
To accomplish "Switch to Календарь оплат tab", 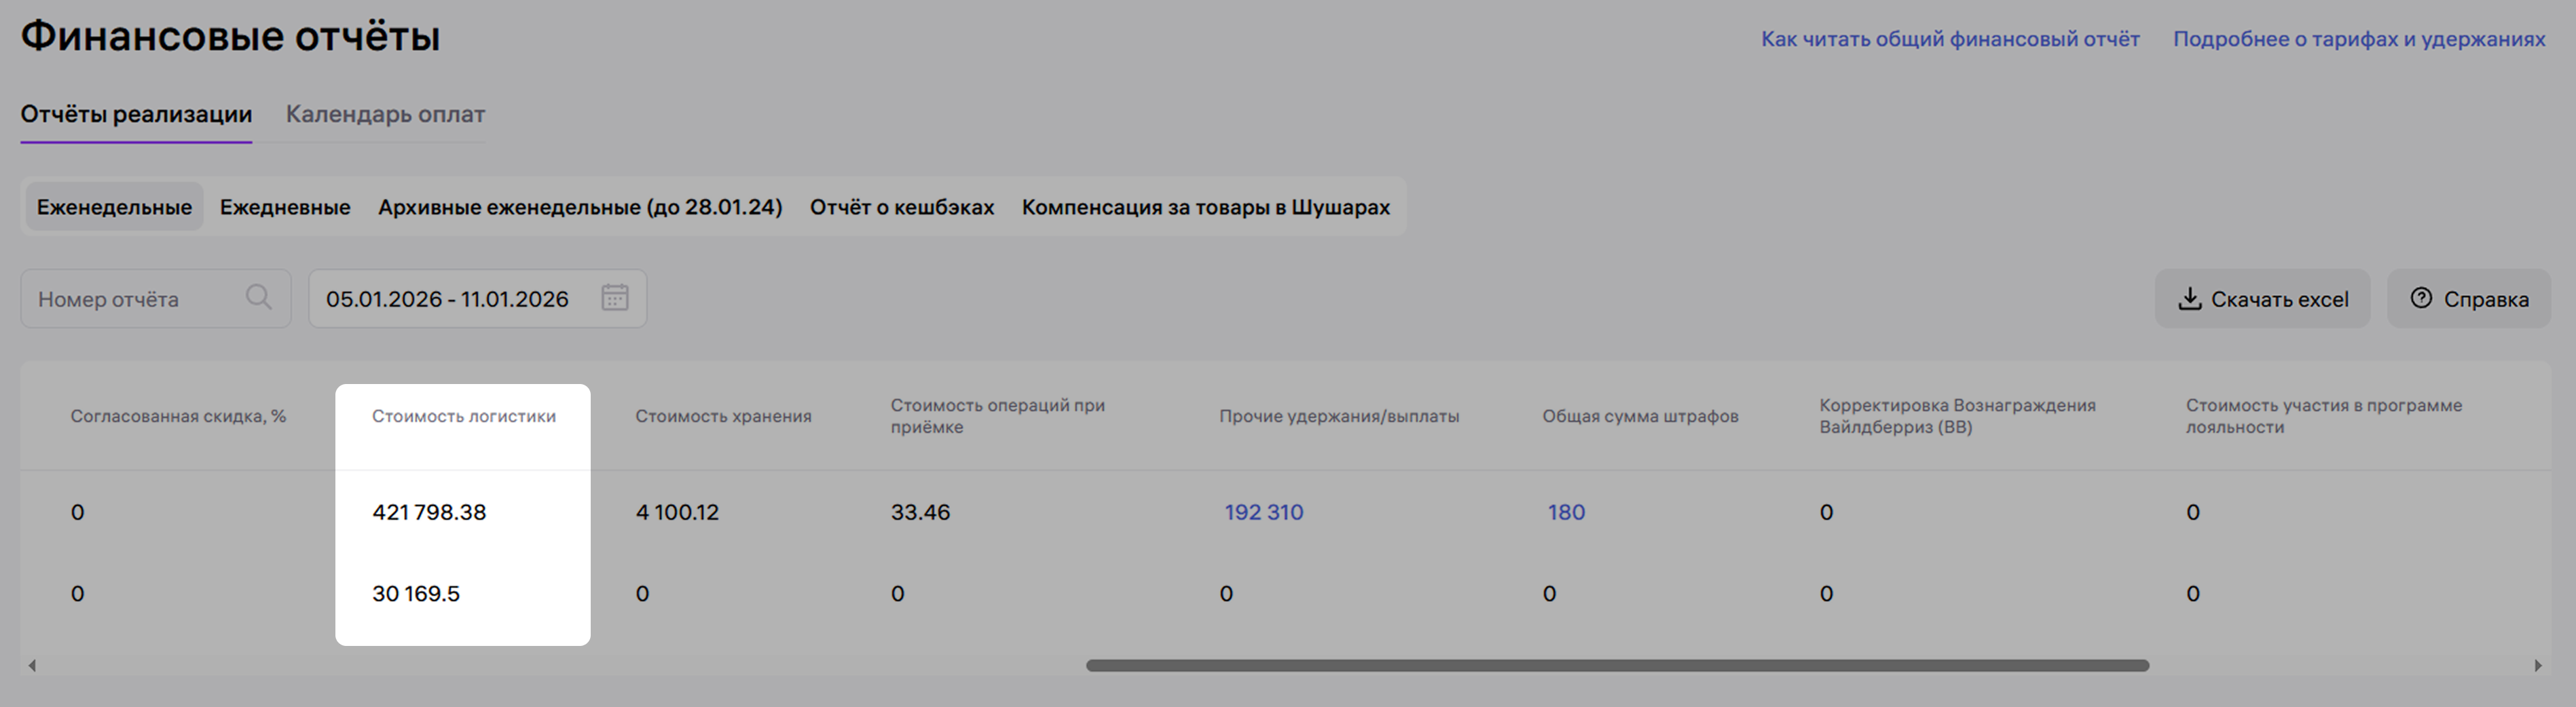I will 385,115.
